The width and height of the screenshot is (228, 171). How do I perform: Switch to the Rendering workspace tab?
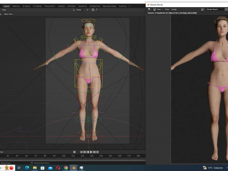[x=83, y=6]
